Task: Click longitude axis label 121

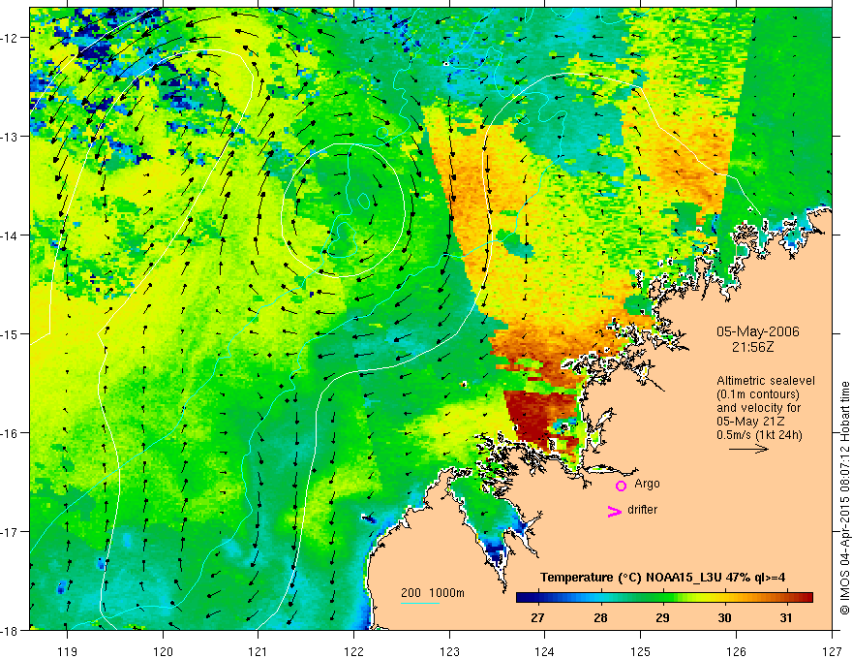Action: [258, 651]
